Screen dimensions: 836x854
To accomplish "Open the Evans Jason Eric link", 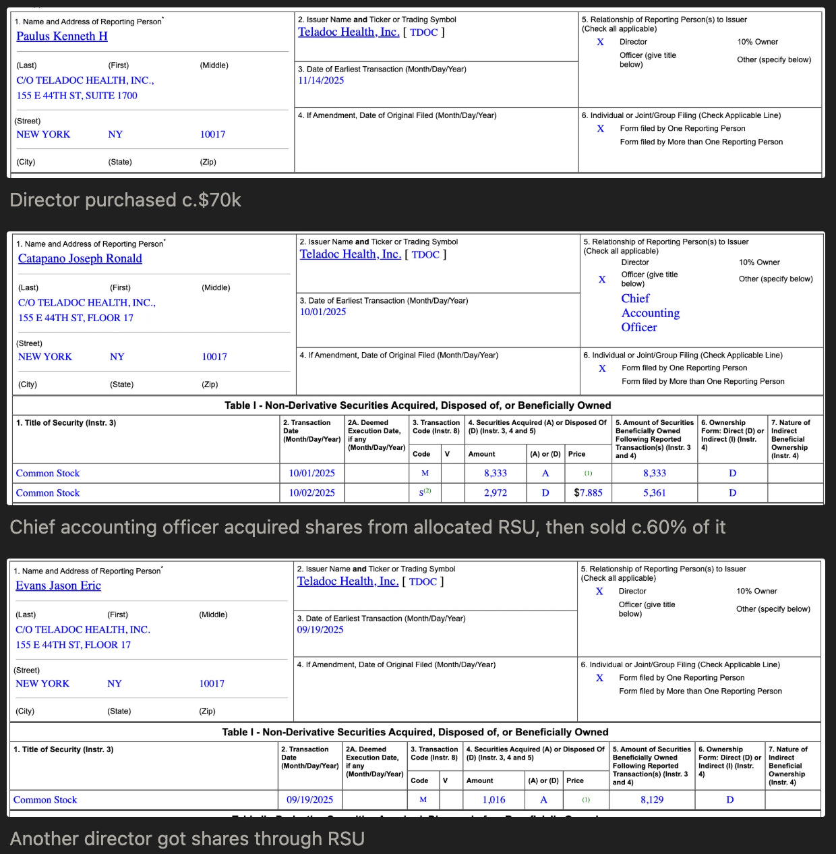I will pos(59,586).
